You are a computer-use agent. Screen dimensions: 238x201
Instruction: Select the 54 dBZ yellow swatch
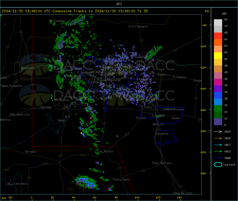(218, 55)
